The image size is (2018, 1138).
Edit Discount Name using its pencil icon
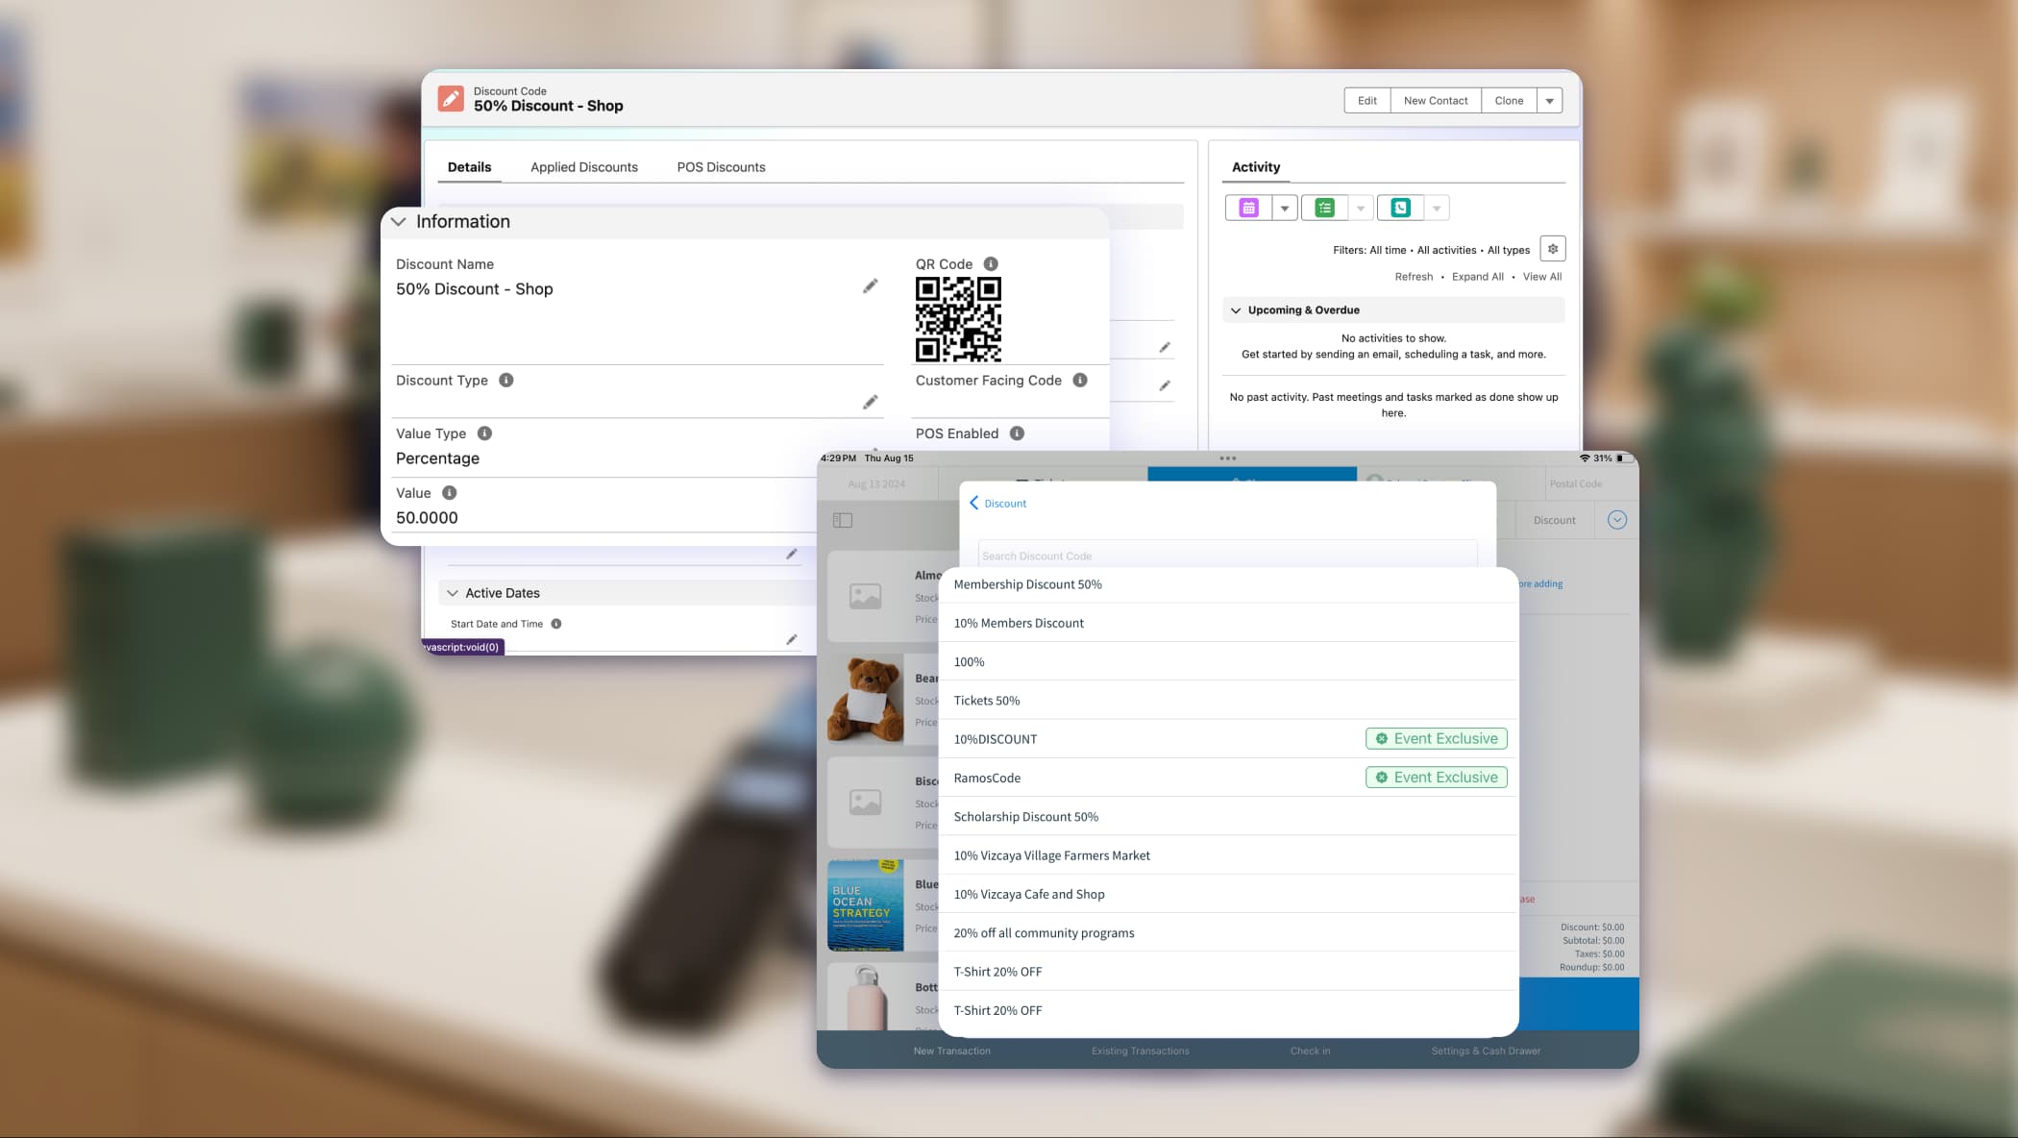870,285
